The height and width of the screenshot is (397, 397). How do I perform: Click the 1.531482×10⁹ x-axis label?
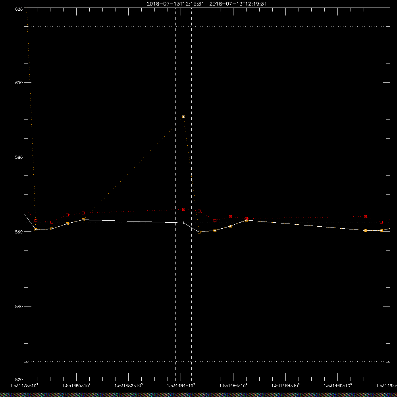129,385
